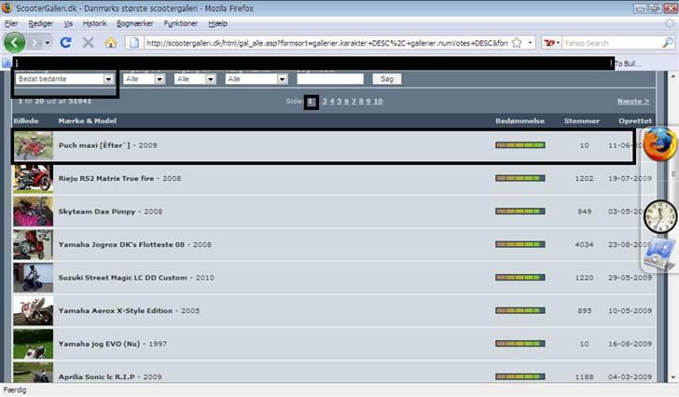Click the grey Stop loading X icon

[x=89, y=42]
